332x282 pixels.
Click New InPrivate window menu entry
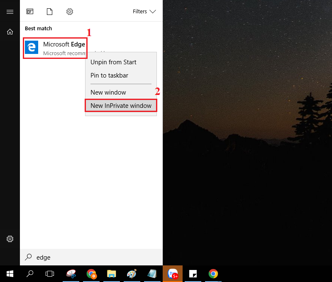[x=121, y=106]
